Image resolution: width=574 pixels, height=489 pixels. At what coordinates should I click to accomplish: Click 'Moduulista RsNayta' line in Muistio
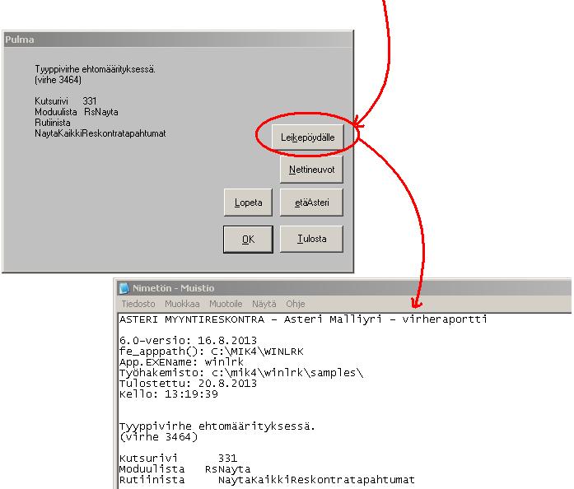(184, 469)
